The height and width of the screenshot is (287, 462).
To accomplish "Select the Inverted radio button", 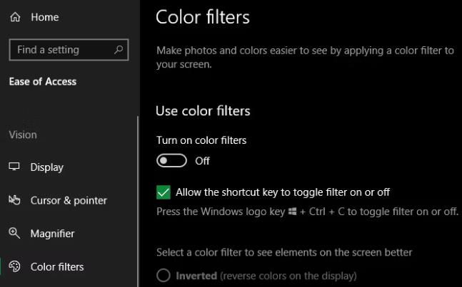I will [x=164, y=276].
